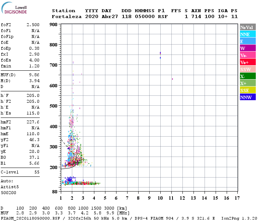258x221 pixels.
Task: Click the 17 MHz frequency axis label
Action: (x=237, y=198)
